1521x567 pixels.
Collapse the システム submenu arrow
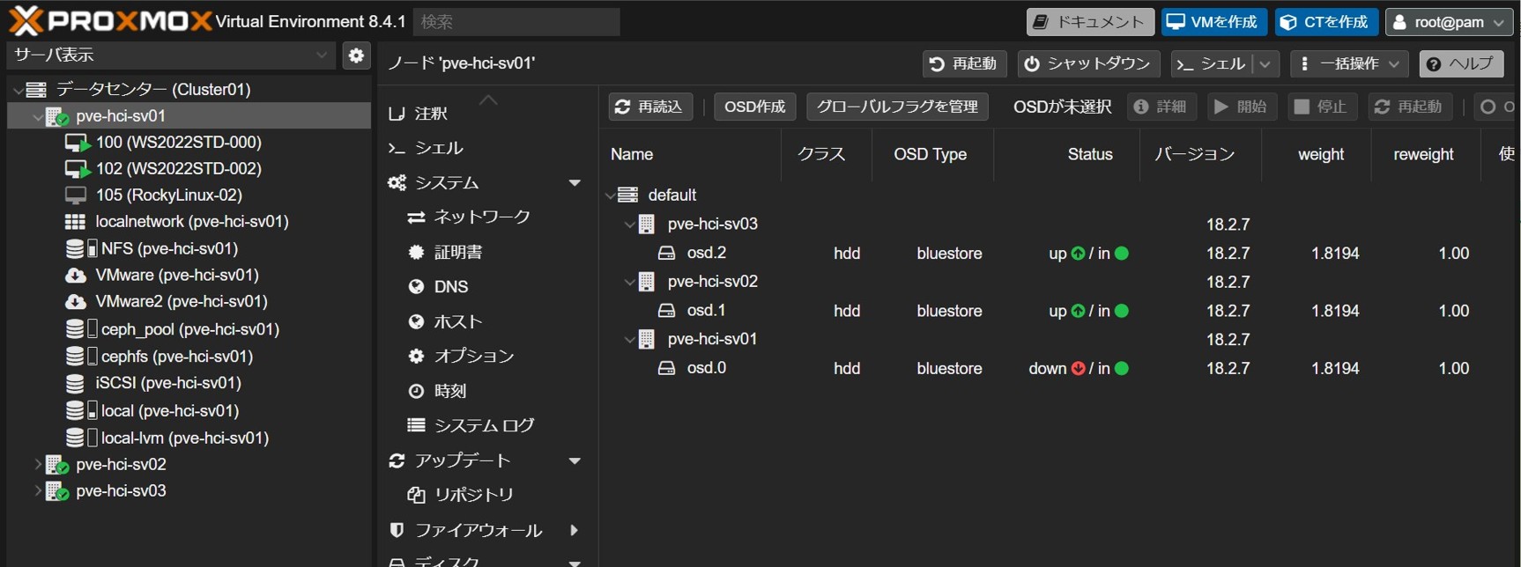[575, 183]
